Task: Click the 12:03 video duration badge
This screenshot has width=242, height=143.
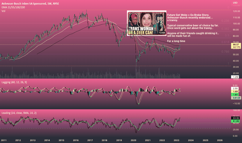Action: (x=162, y=32)
